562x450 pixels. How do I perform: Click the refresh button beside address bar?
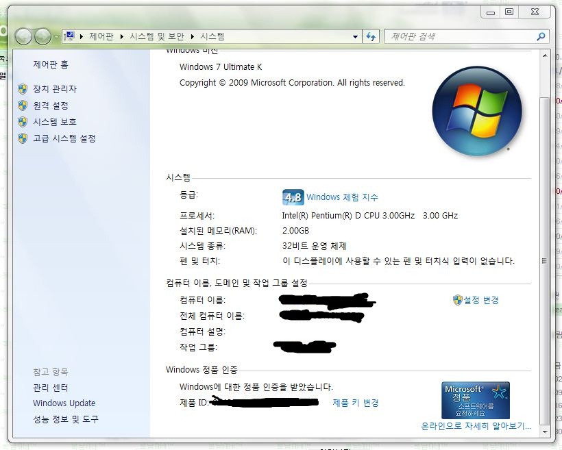click(371, 36)
